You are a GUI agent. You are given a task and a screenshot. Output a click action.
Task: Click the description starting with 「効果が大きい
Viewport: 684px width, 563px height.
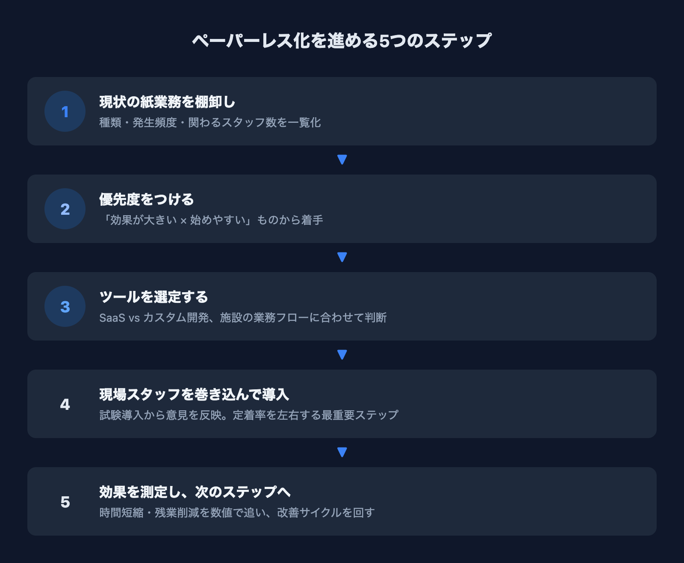click(211, 220)
